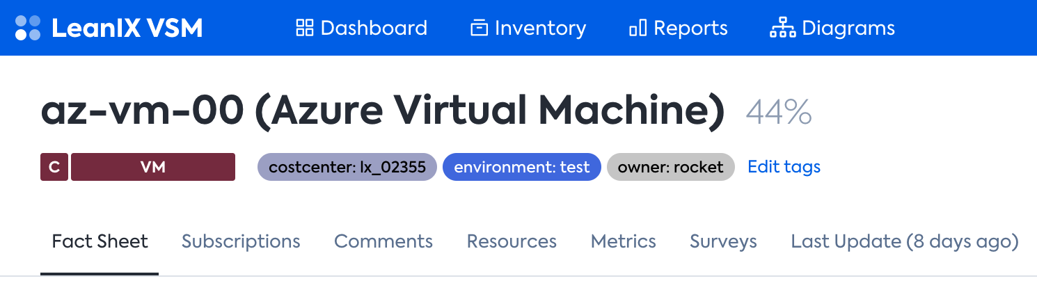
Task: Click the owner: rocket tag
Action: point(671,167)
